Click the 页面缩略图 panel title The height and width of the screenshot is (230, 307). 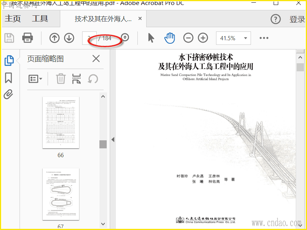(x=45, y=59)
